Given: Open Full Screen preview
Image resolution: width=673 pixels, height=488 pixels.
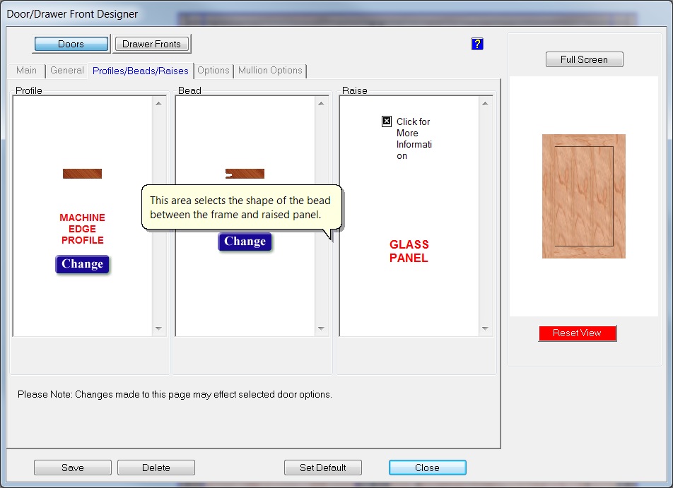Looking at the screenshot, I should [x=584, y=60].
